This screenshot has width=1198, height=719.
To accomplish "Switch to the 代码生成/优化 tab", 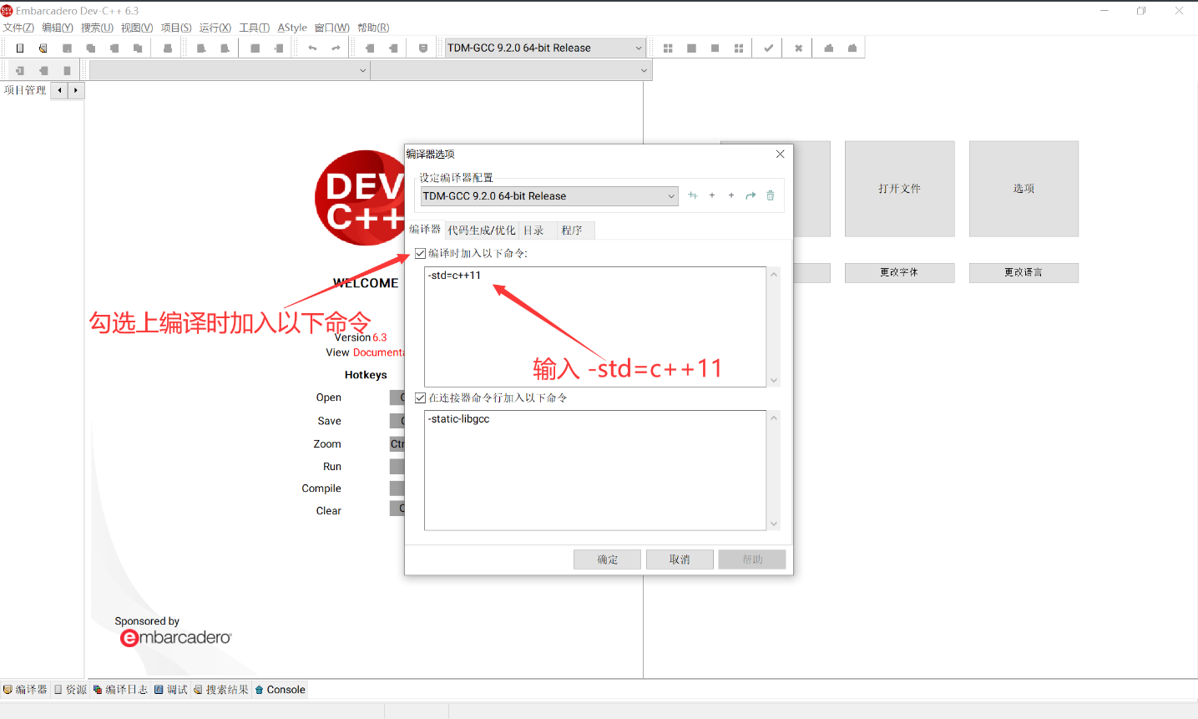I will (x=481, y=230).
